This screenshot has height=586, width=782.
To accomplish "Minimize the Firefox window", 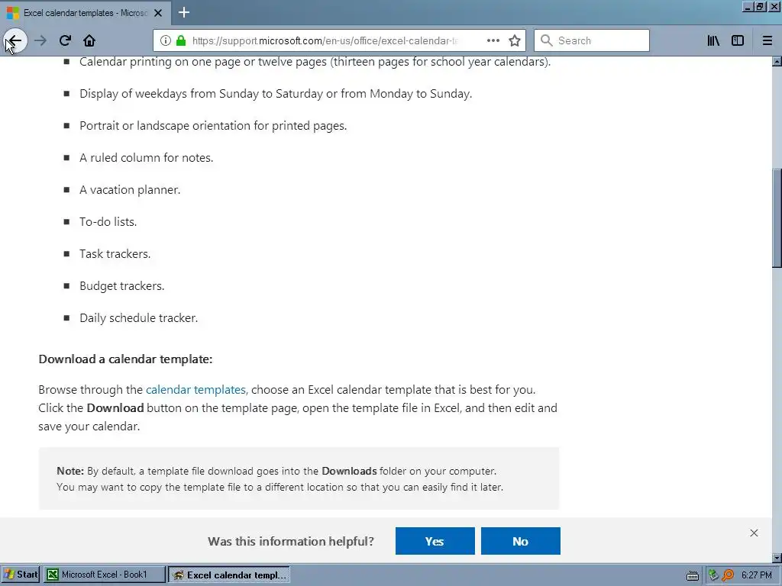I will coord(747,7).
